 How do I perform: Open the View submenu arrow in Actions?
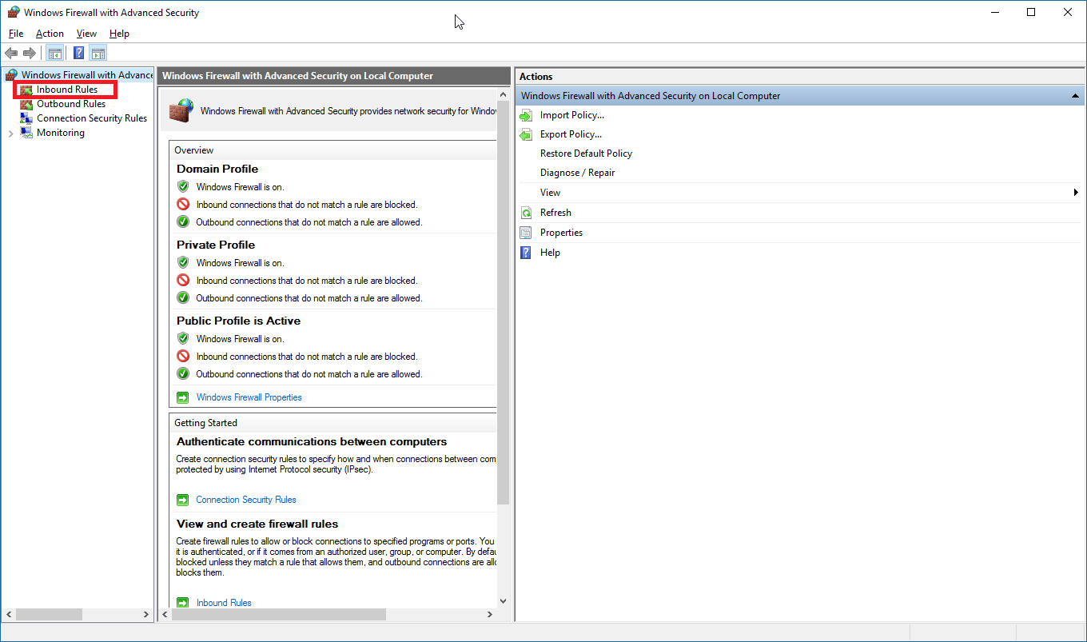coord(1077,193)
